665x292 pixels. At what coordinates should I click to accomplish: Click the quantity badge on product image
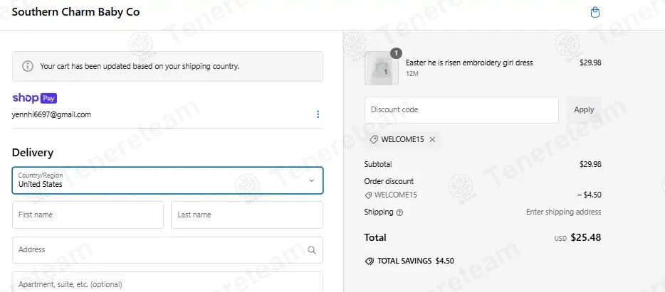point(396,53)
